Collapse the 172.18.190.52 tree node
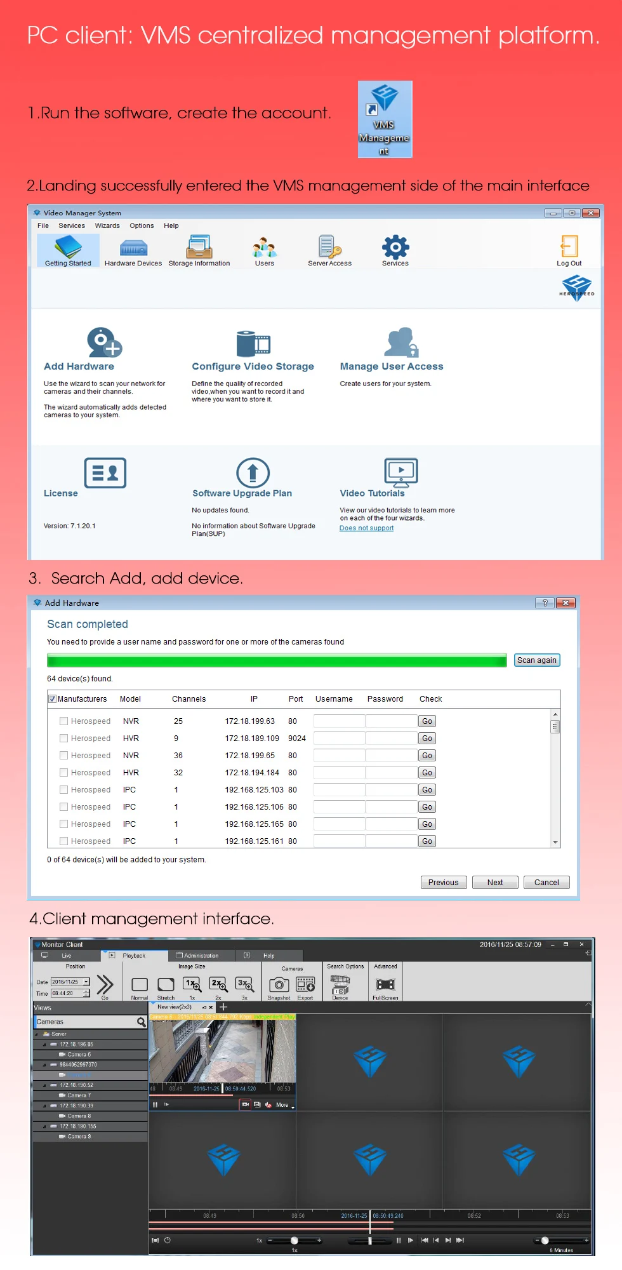Viewport: 622px width, 1270px height. pos(44,1085)
